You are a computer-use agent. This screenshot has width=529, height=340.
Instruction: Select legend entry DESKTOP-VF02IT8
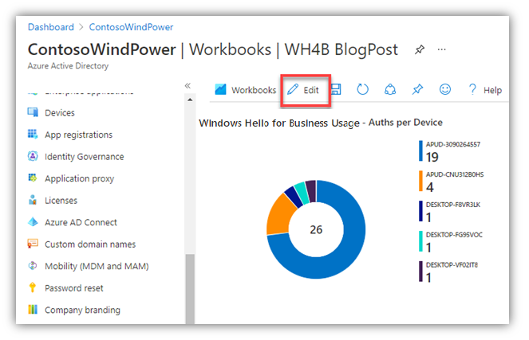448,272
